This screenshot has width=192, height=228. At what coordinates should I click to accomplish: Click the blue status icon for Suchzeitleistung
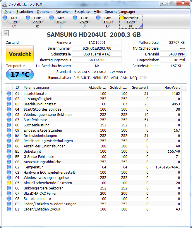[9, 125]
